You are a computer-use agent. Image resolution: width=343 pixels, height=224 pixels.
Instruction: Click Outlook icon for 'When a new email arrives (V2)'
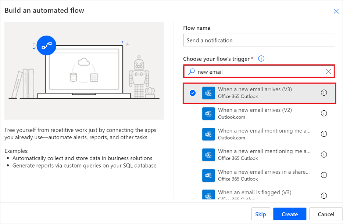point(208,114)
